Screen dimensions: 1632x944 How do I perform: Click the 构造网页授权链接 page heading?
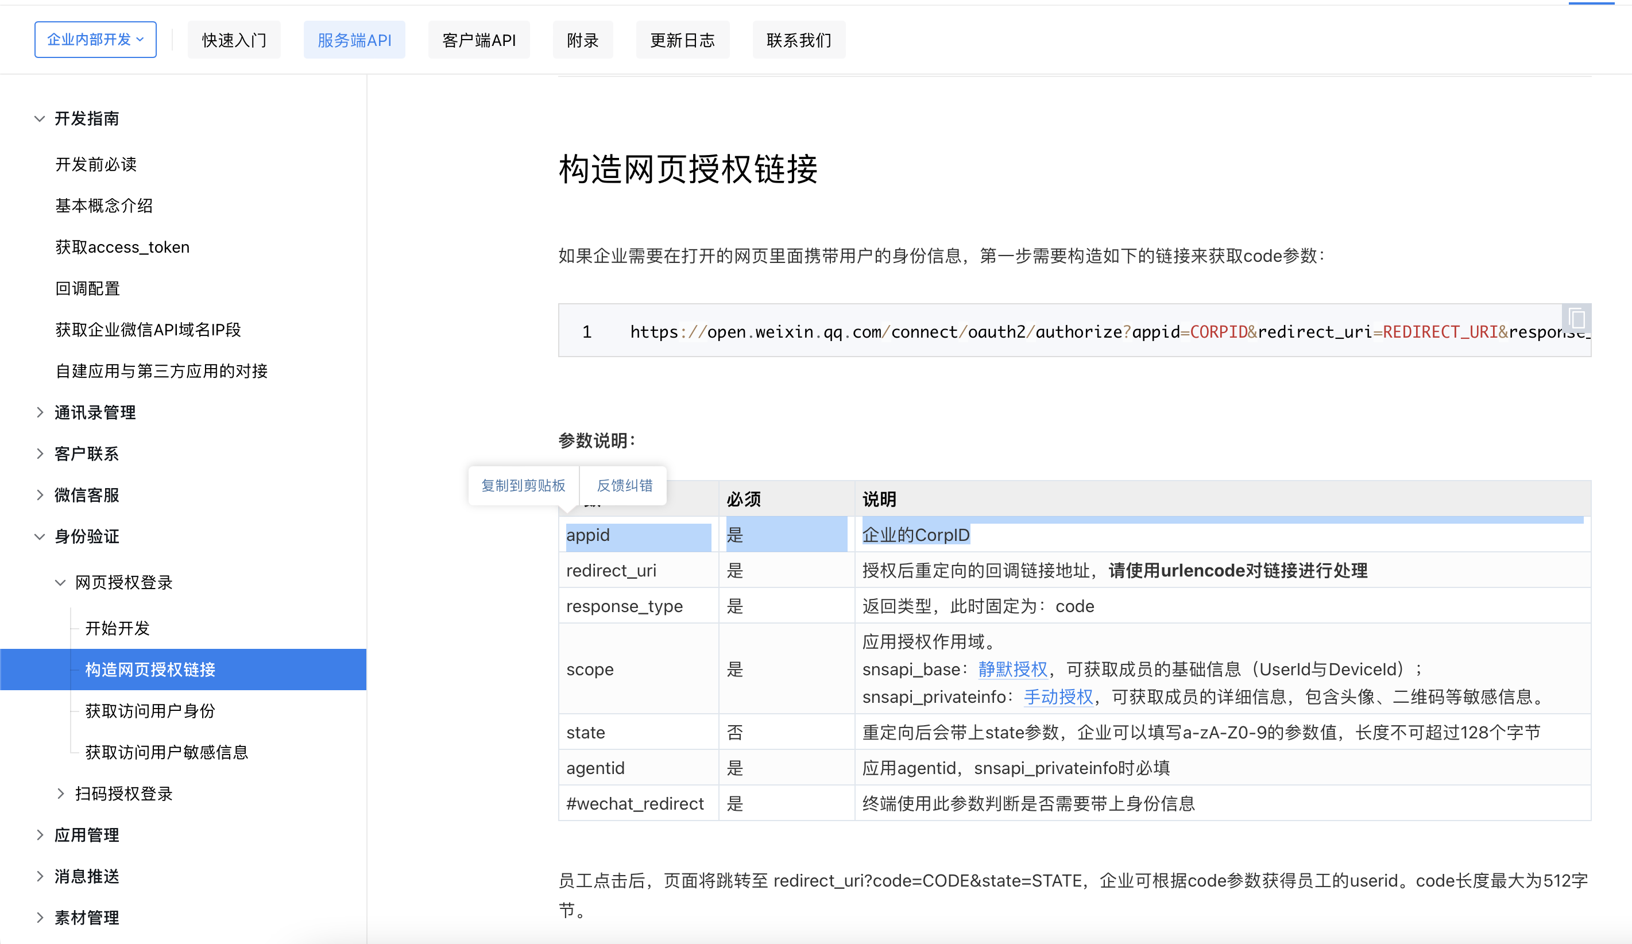[x=688, y=169]
